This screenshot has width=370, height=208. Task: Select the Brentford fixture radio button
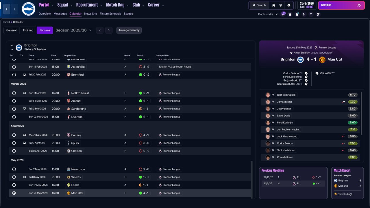tap(14, 75)
